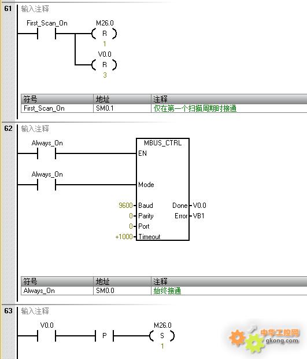The height and width of the screenshot is (359, 307).
Task: Select the M26.0 reset coil
Action: [x=104, y=34]
